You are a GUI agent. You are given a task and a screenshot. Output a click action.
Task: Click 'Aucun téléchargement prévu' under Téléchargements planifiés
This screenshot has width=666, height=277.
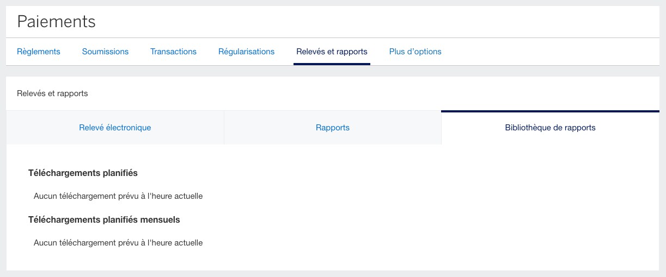click(118, 196)
